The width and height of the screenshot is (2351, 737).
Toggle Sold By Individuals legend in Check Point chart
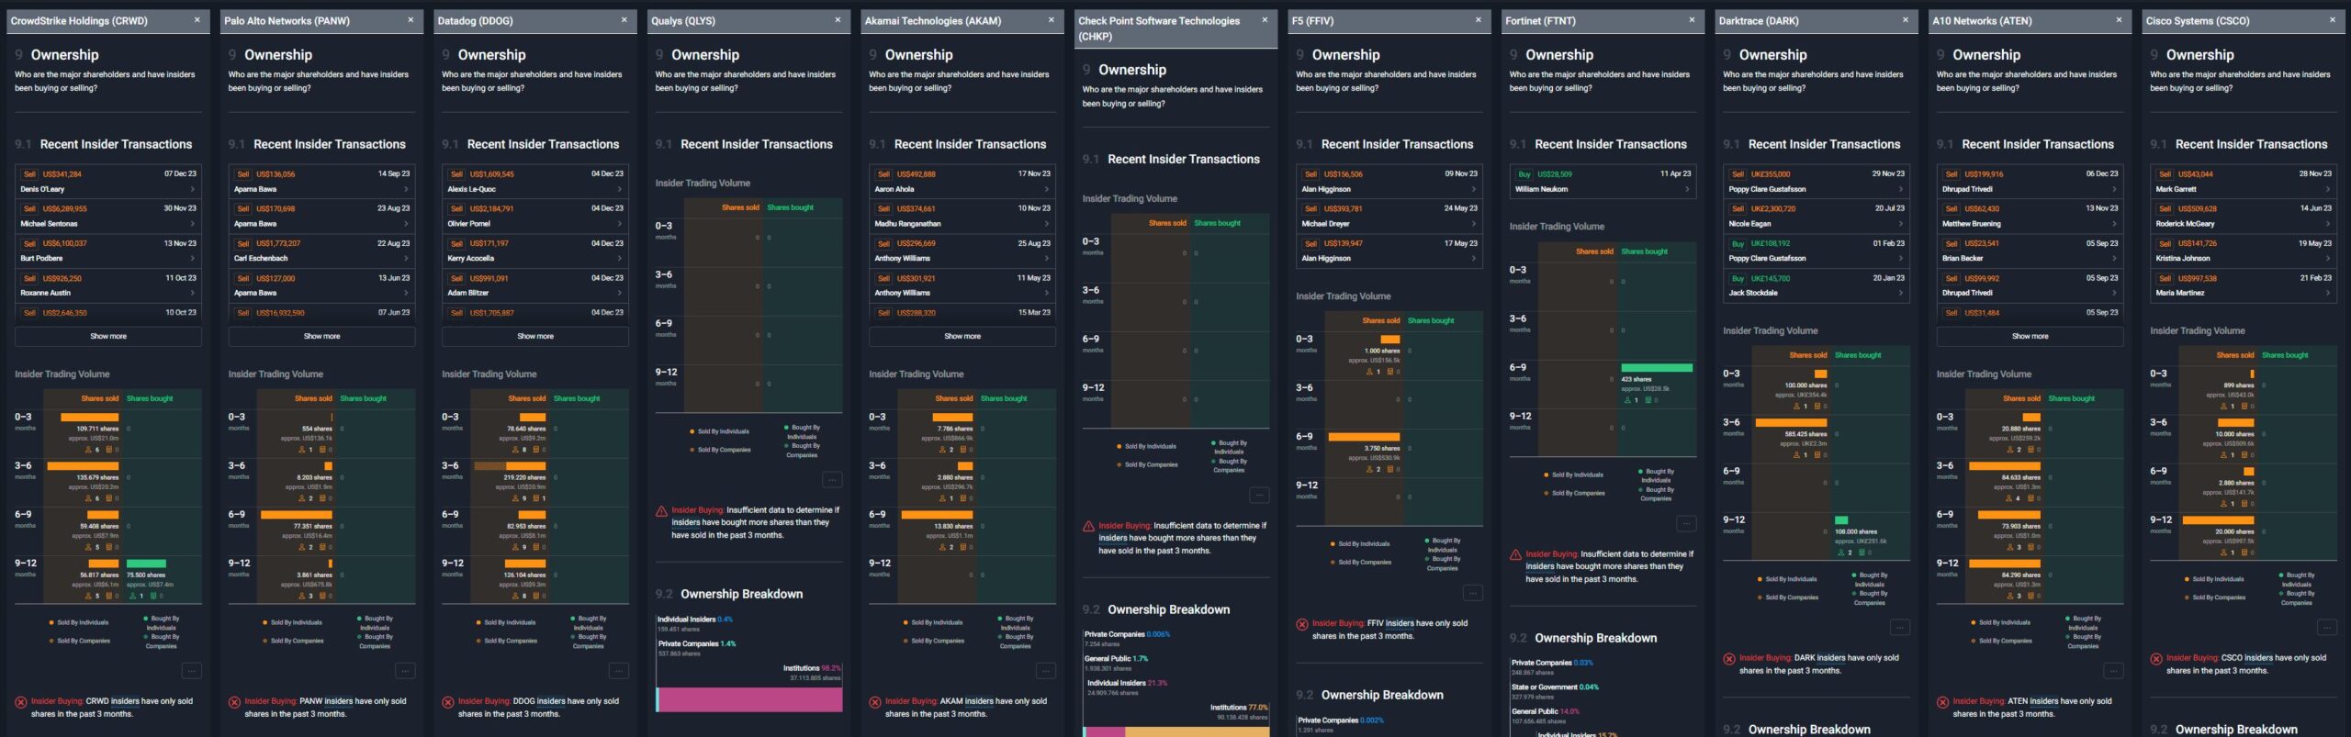coord(1146,447)
